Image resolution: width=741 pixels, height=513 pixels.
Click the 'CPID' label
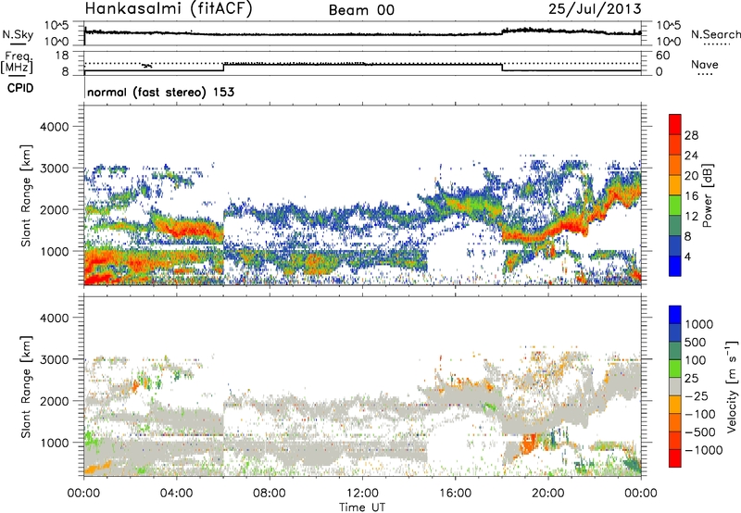coord(20,88)
